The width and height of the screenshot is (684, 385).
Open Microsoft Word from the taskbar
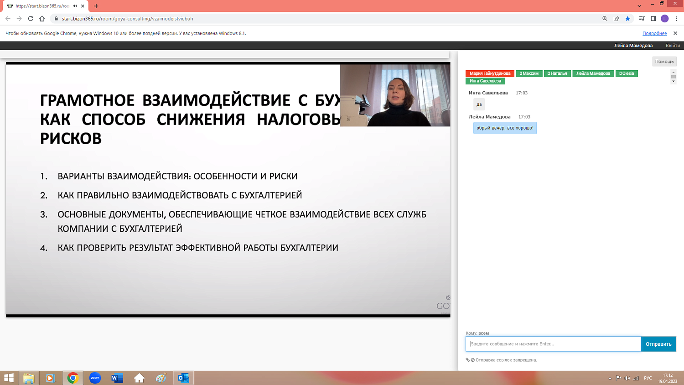(116, 378)
